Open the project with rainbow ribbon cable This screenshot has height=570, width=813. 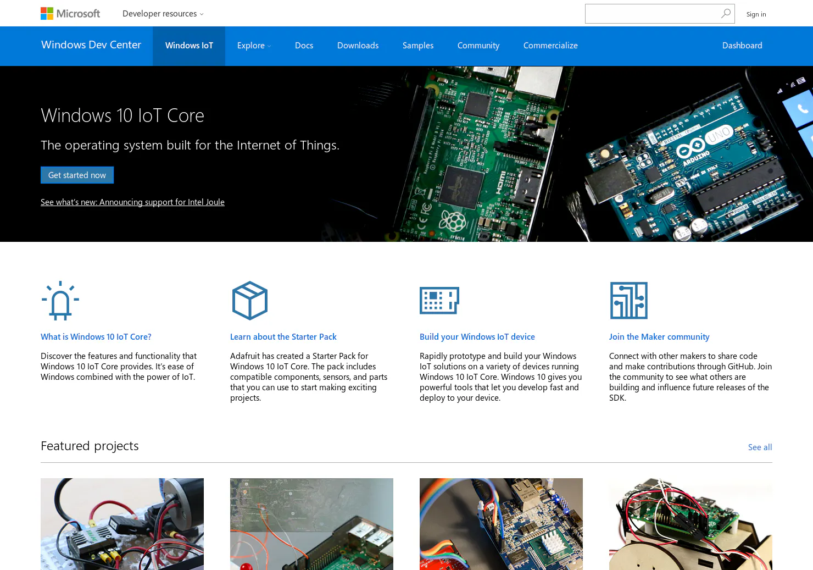(501, 524)
